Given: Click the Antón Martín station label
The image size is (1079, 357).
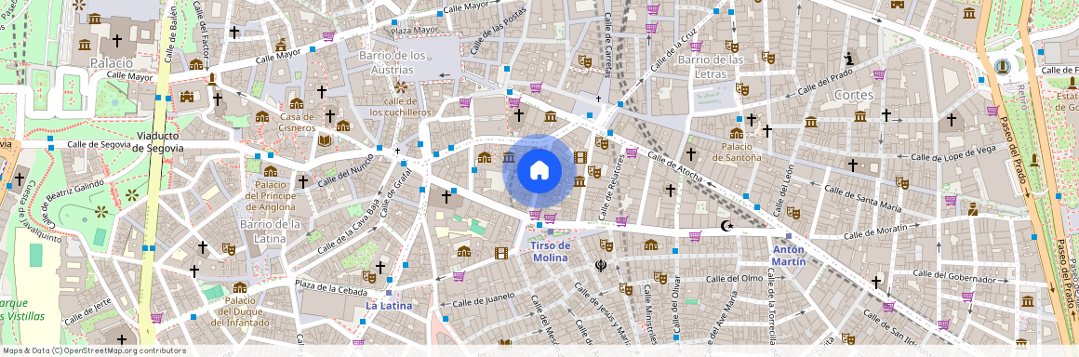Looking at the screenshot, I should point(789,255).
